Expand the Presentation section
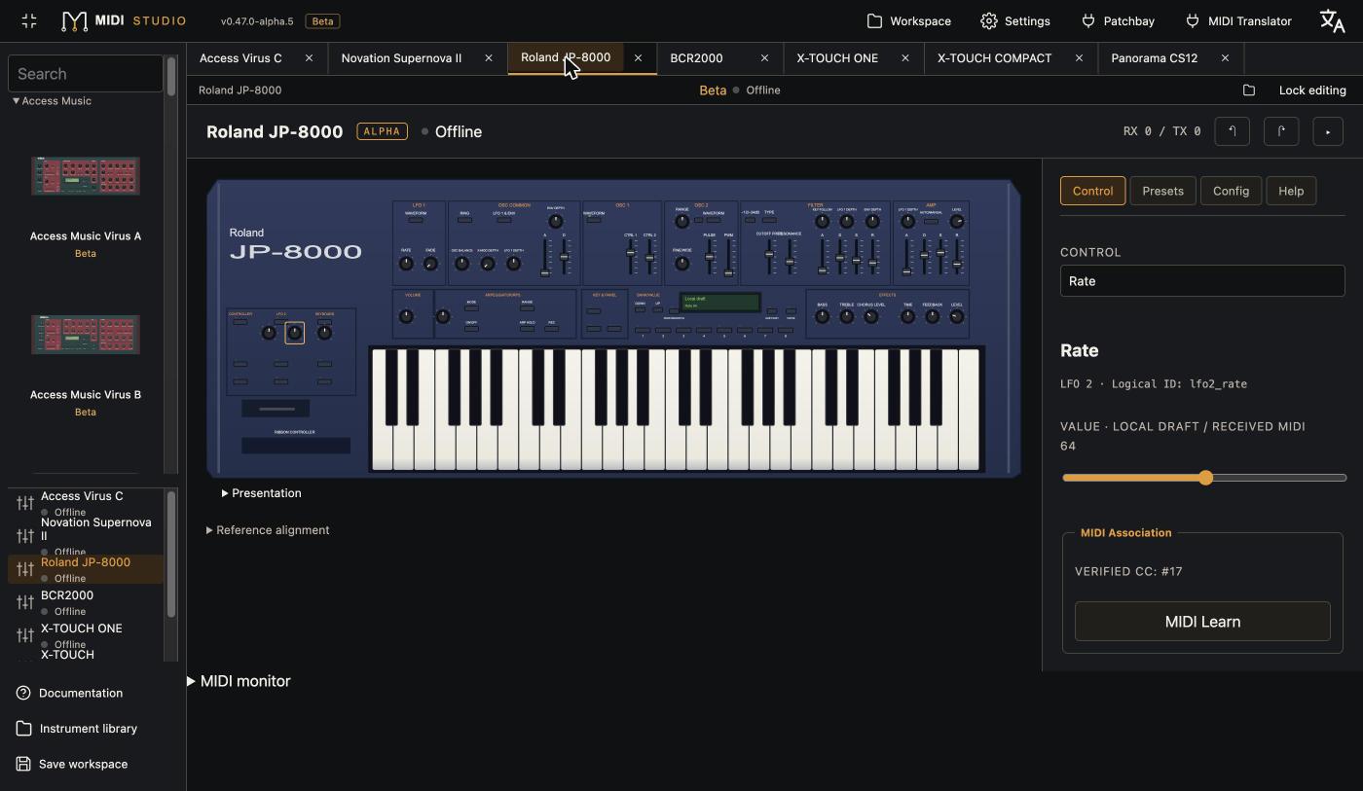Viewport: 1363px width, 791px height. click(x=261, y=493)
